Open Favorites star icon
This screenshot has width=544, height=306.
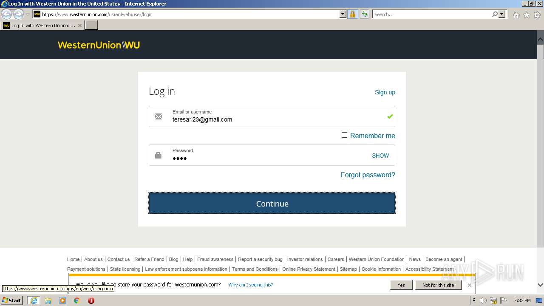click(527, 15)
